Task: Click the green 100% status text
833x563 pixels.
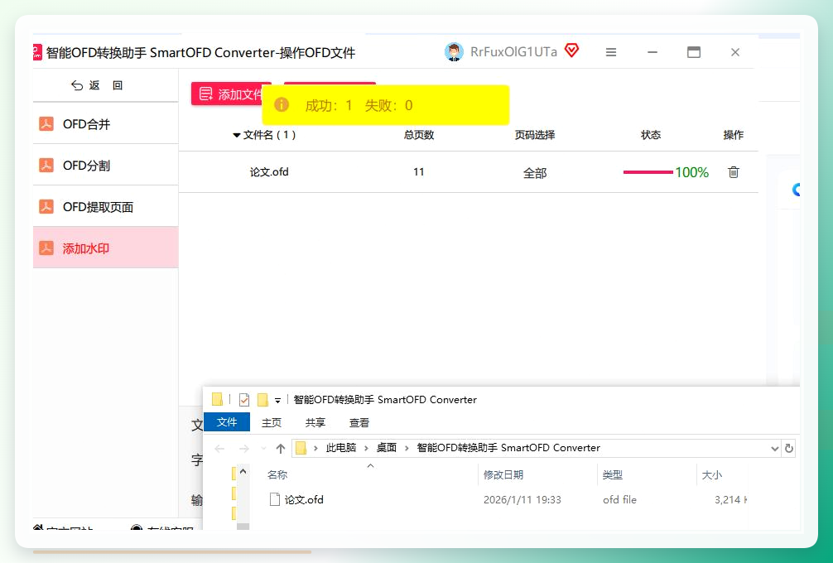Action: tap(691, 172)
